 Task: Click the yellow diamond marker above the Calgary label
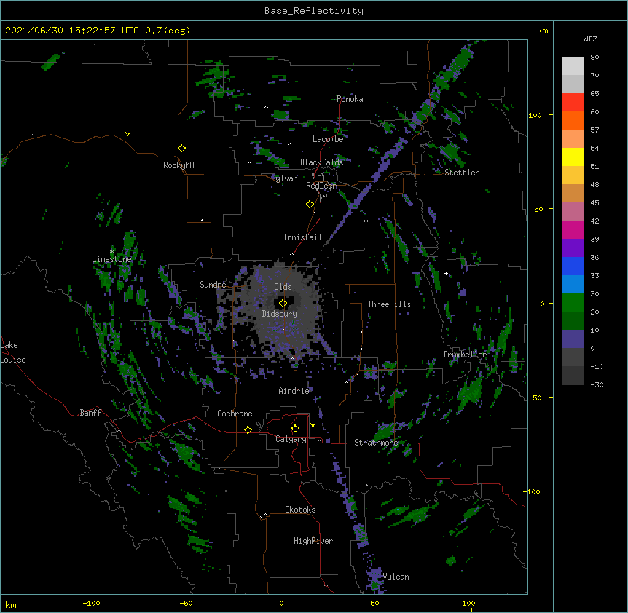296,429
